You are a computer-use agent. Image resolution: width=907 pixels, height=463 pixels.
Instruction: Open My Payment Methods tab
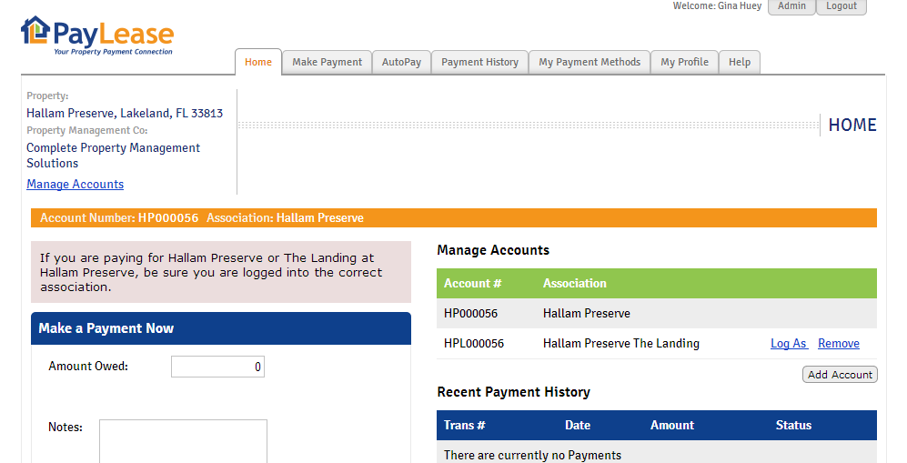point(590,62)
